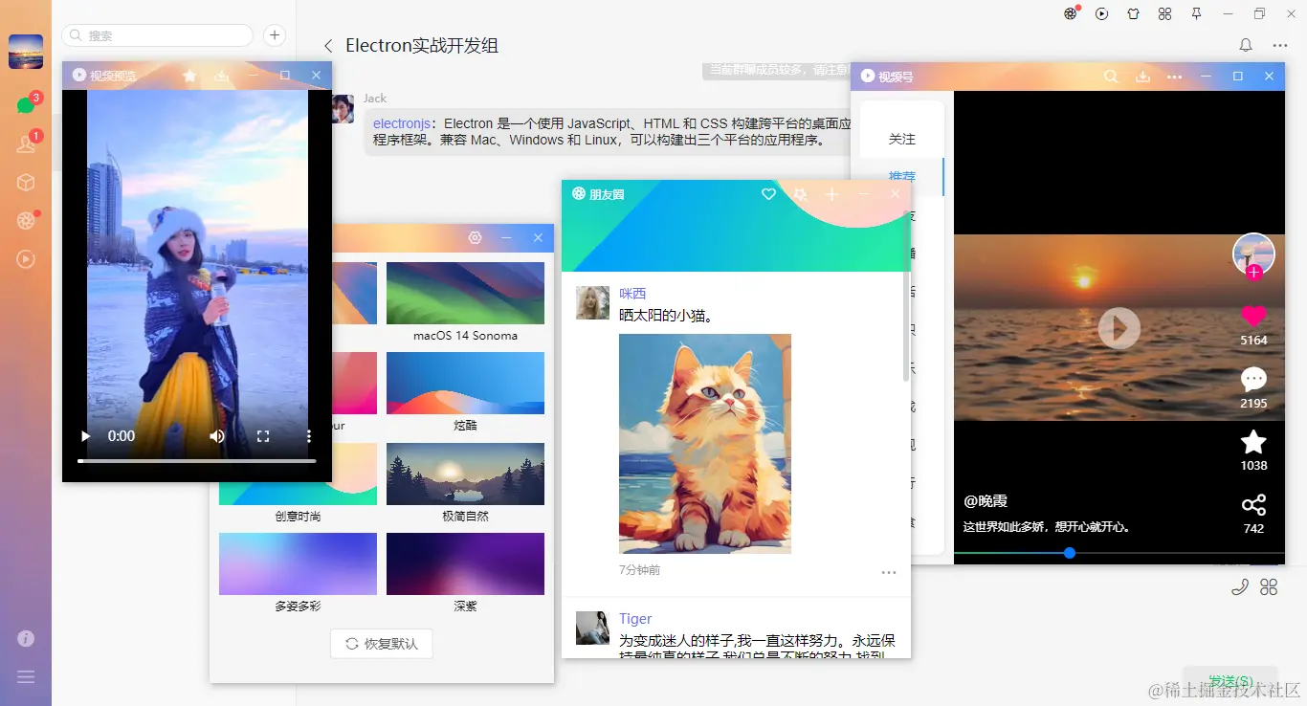Image resolution: width=1307 pixels, height=706 pixels.
Task: Download video in 视频预览 title bar
Action: pyautogui.click(x=221, y=76)
